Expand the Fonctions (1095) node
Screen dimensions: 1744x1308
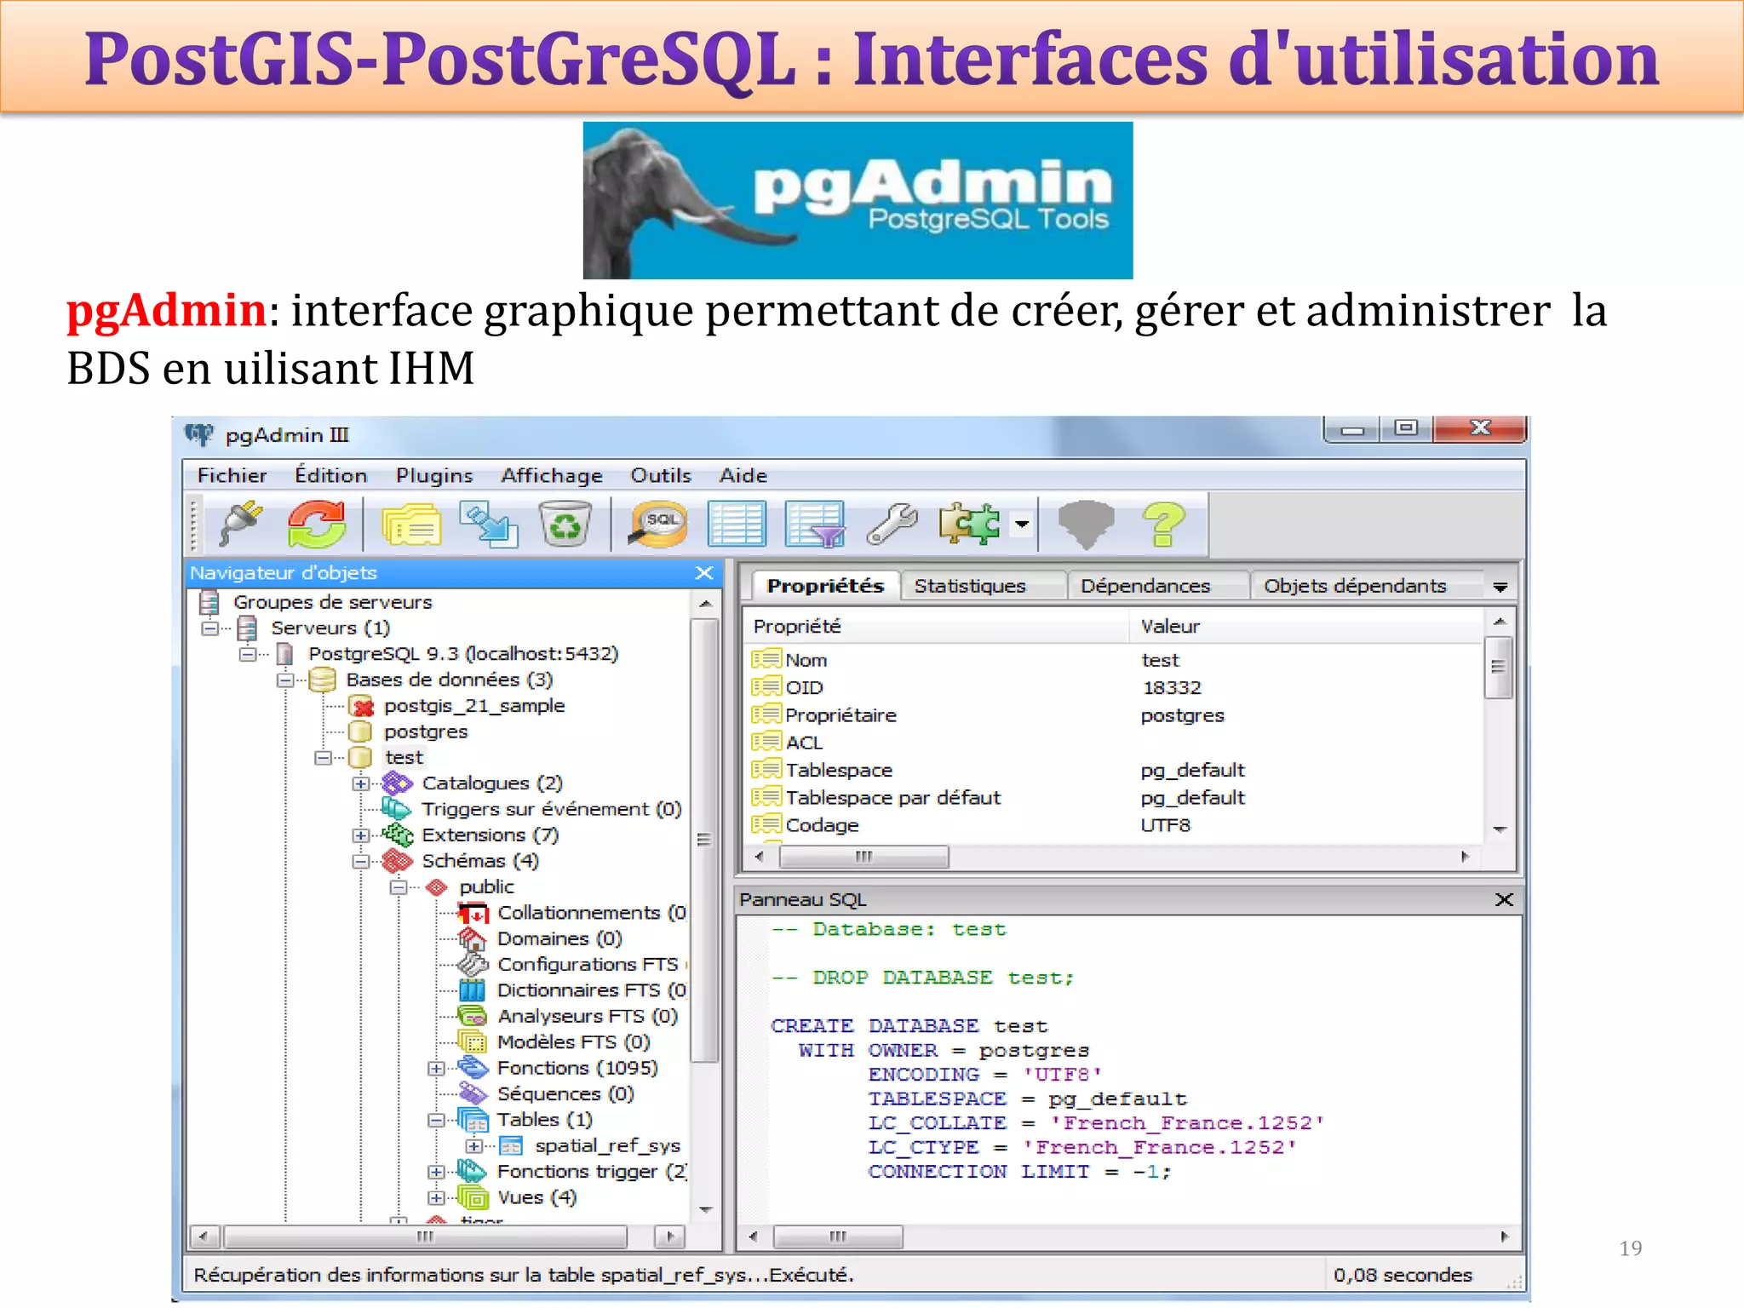pyautogui.click(x=436, y=1068)
